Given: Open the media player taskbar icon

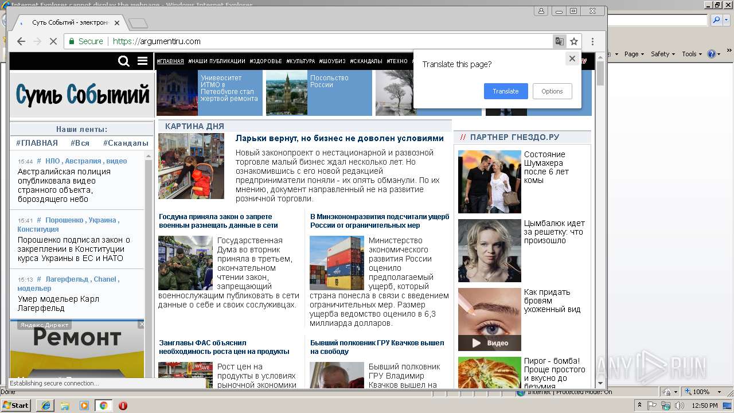Looking at the screenshot, I should pos(84,406).
